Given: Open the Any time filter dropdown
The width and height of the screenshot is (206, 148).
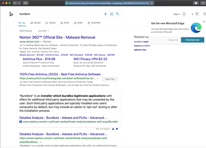Looking at the screenshot, I should click(x=44, y=31).
